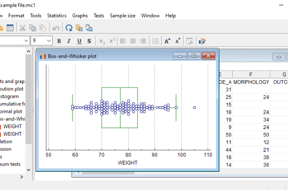The height and width of the screenshot is (190, 288).
Task: Minimize the spreadsheet window behind the plot
Action: click(x=279, y=57)
